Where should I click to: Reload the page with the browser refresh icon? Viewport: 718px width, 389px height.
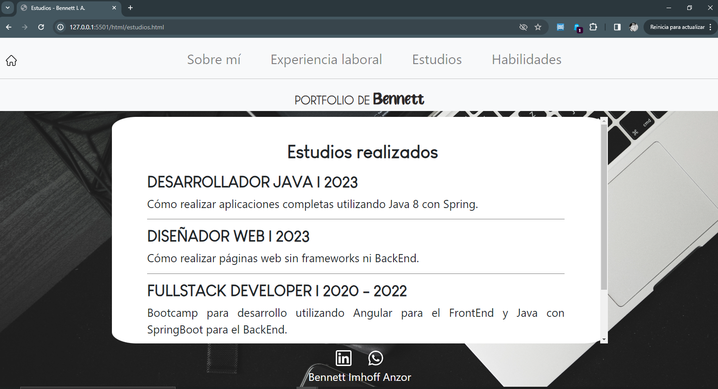[x=41, y=27]
